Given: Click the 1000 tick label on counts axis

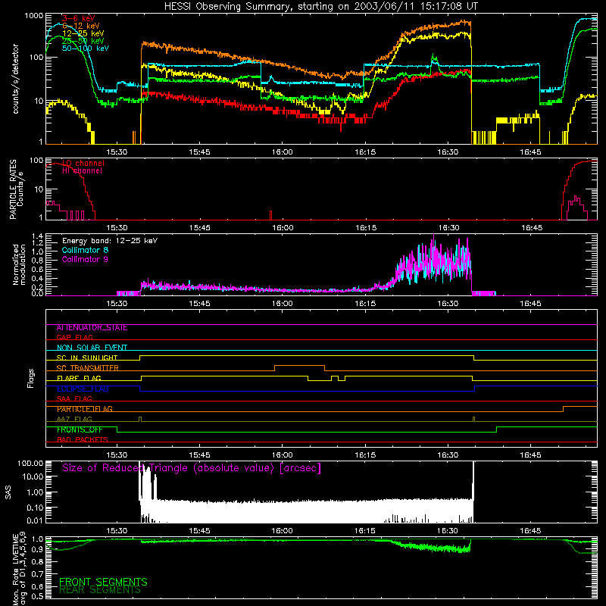Looking at the screenshot, I should 33,16.
